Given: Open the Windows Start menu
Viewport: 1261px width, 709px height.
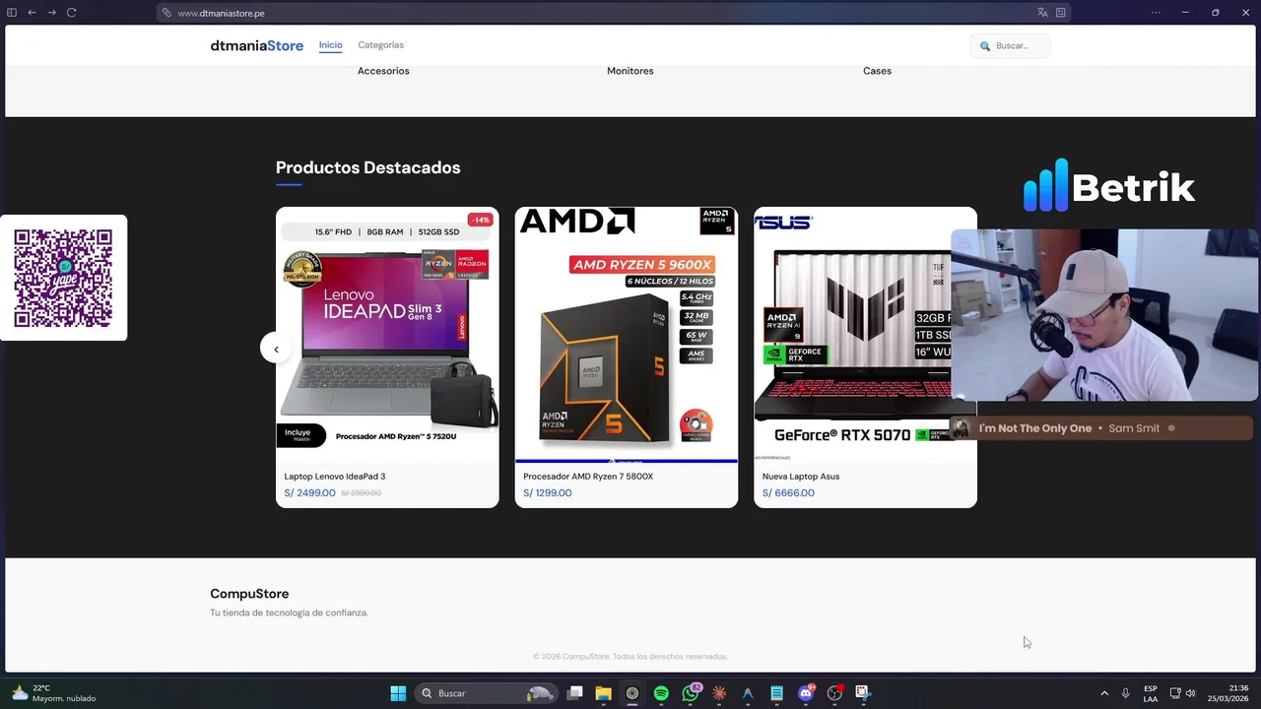Looking at the screenshot, I should click(x=398, y=693).
